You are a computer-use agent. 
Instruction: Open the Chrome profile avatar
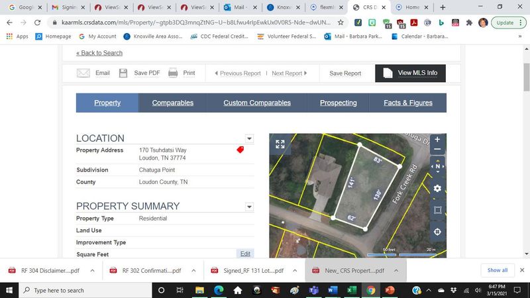(x=483, y=23)
